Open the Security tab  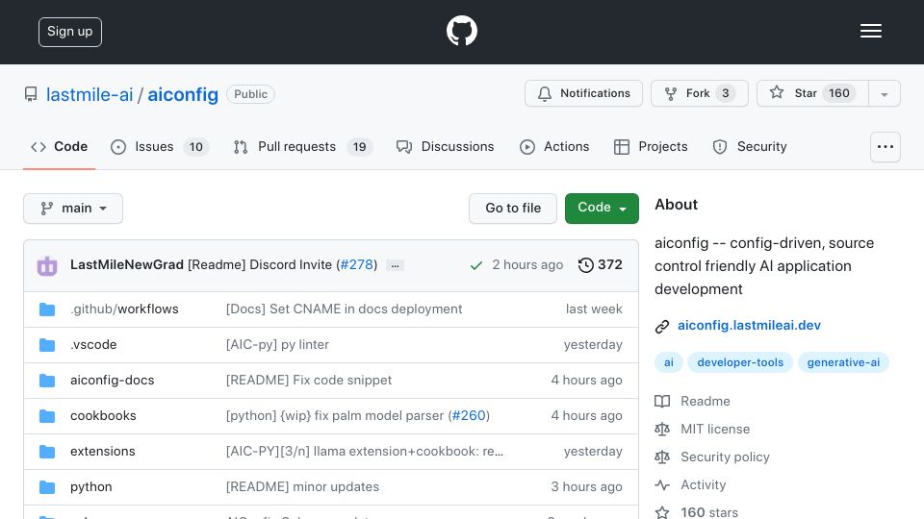pyautogui.click(x=750, y=146)
